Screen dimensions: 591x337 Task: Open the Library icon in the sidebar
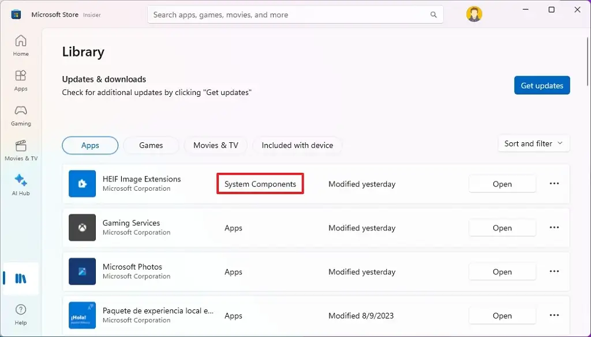point(21,278)
